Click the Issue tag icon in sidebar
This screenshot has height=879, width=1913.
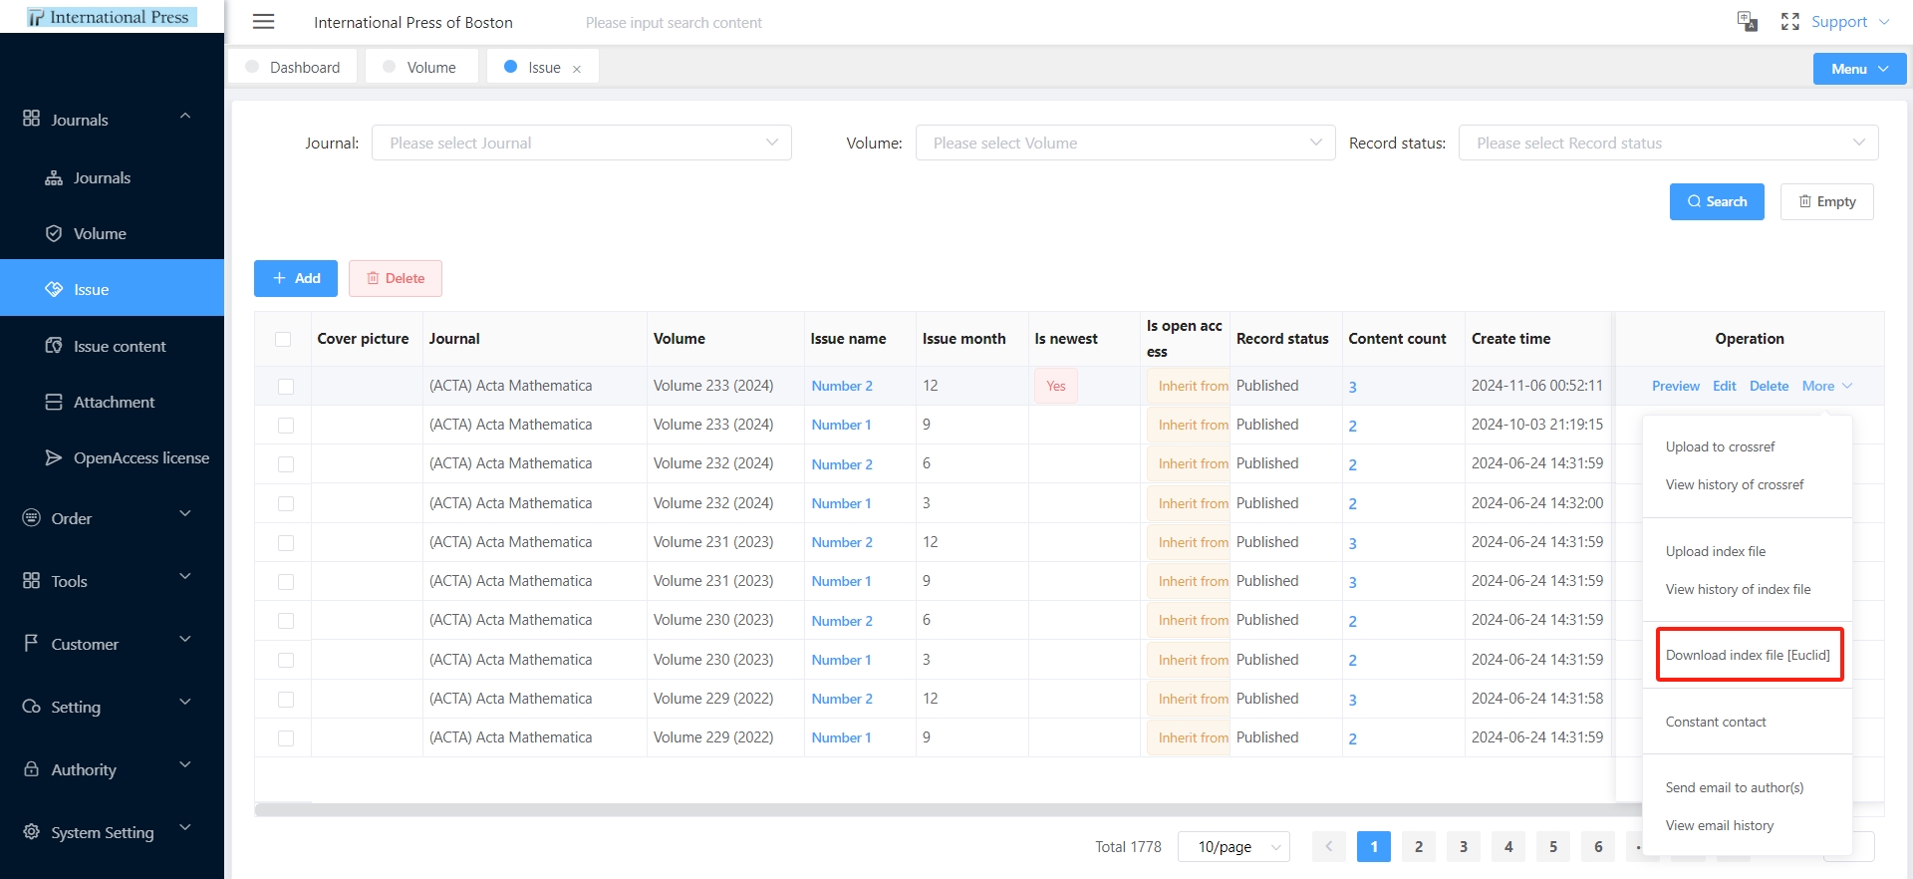tap(54, 289)
